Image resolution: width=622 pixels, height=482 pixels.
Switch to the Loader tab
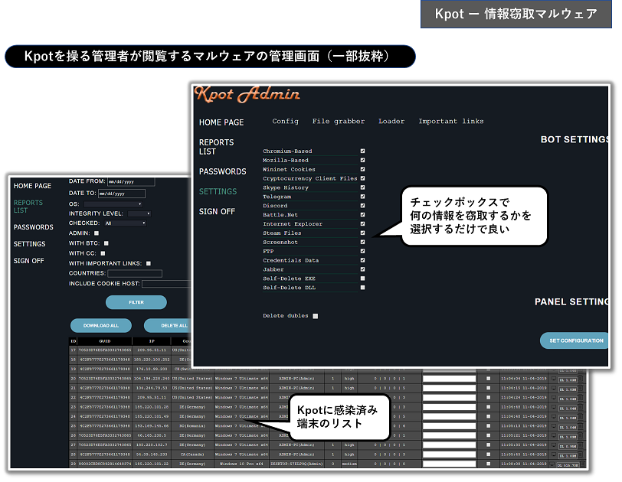[391, 121]
